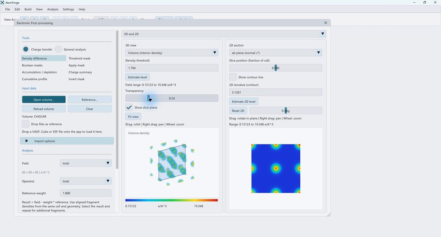Enable Drop files as reference checkbox

click(x=26, y=124)
